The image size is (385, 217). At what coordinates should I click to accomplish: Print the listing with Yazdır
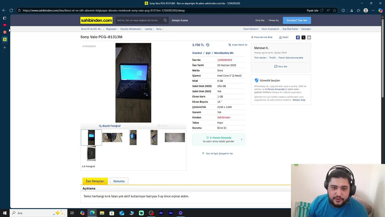coord(284,37)
